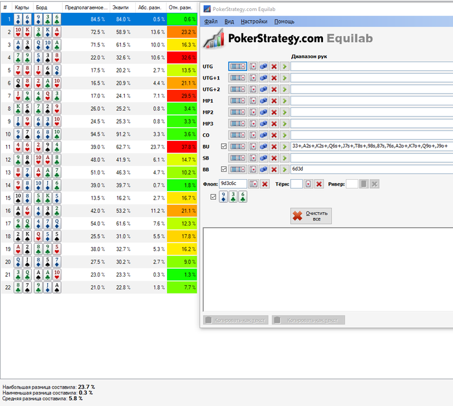
Task: Randomize the CO hand with dice icon
Action: (x=263, y=135)
